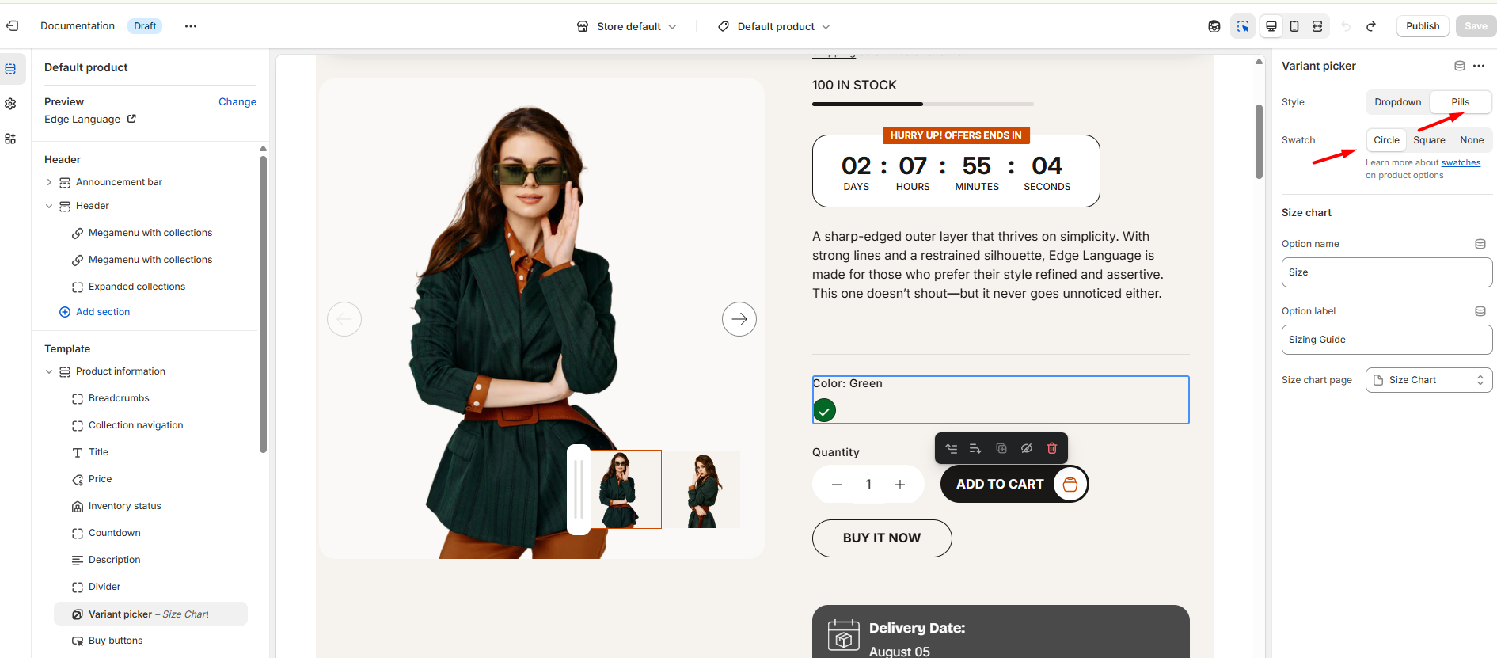
Task: Open Edge Language external link icon
Action: [131, 119]
